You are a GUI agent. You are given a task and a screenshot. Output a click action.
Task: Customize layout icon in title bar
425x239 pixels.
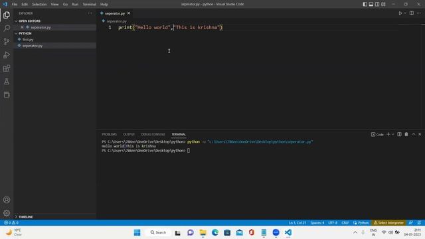click(x=383, y=4)
